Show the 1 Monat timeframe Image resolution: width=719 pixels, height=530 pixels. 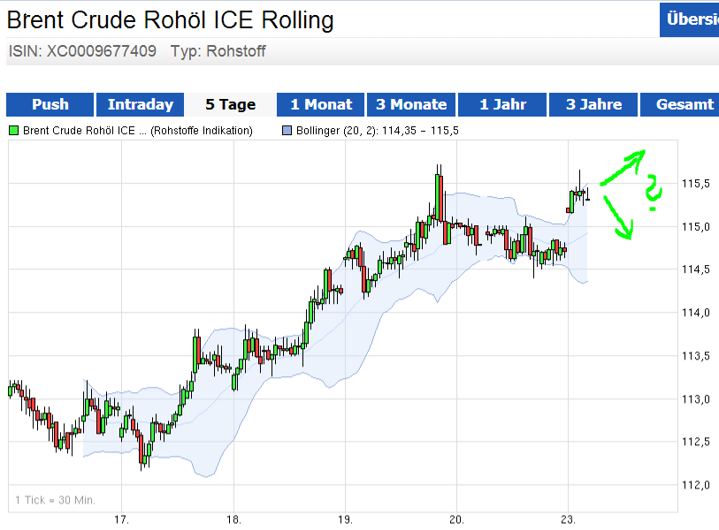coord(321,104)
